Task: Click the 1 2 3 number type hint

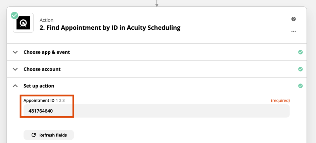Action: click(x=60, y=101)
